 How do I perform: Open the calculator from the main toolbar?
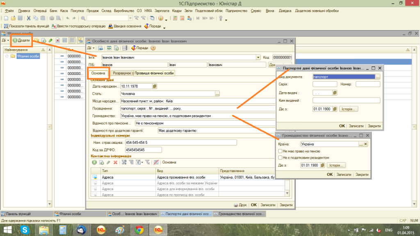click(x=175, y=18)
